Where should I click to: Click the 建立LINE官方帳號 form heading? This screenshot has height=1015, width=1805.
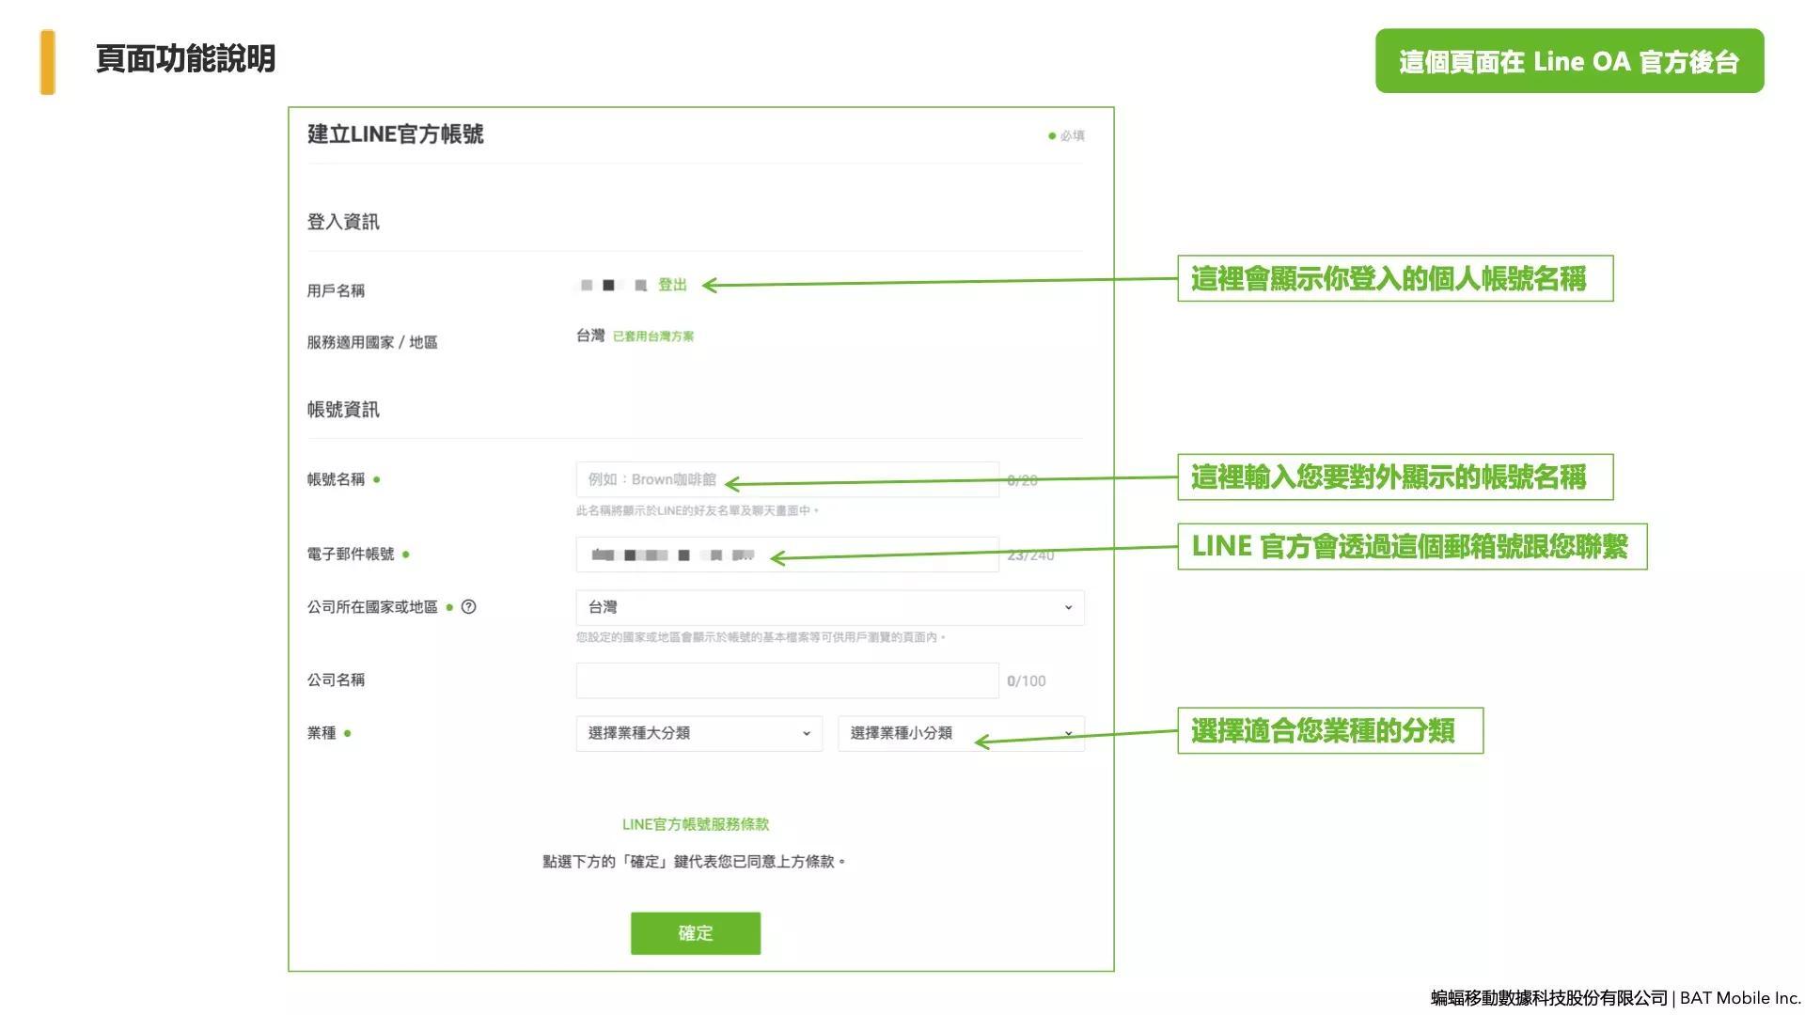pos(395,134)
